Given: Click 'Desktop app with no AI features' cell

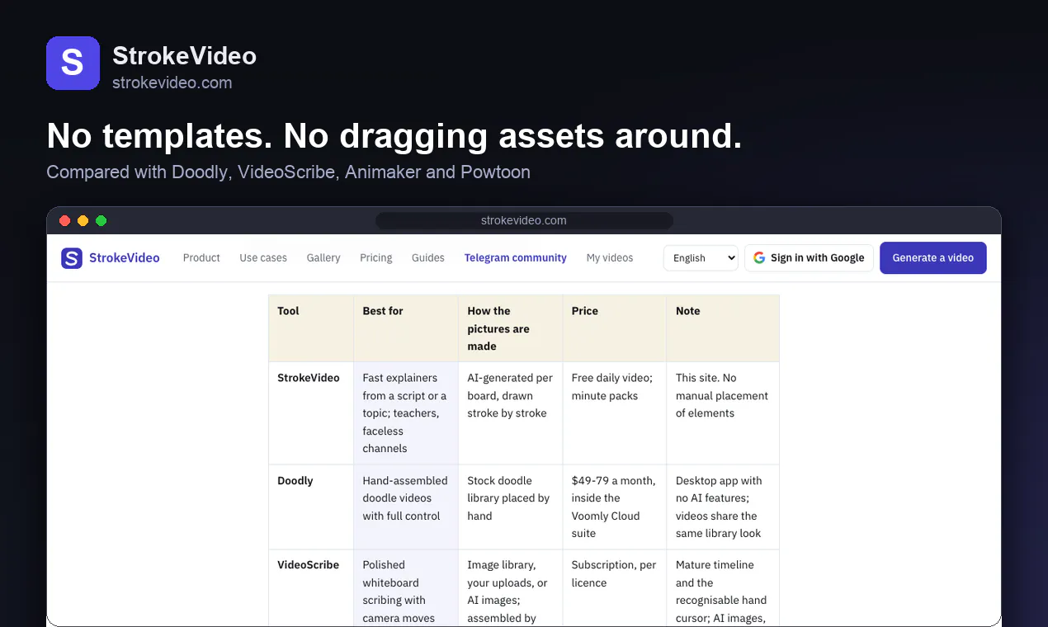Looking at the screenshot, I should (723, 507).
